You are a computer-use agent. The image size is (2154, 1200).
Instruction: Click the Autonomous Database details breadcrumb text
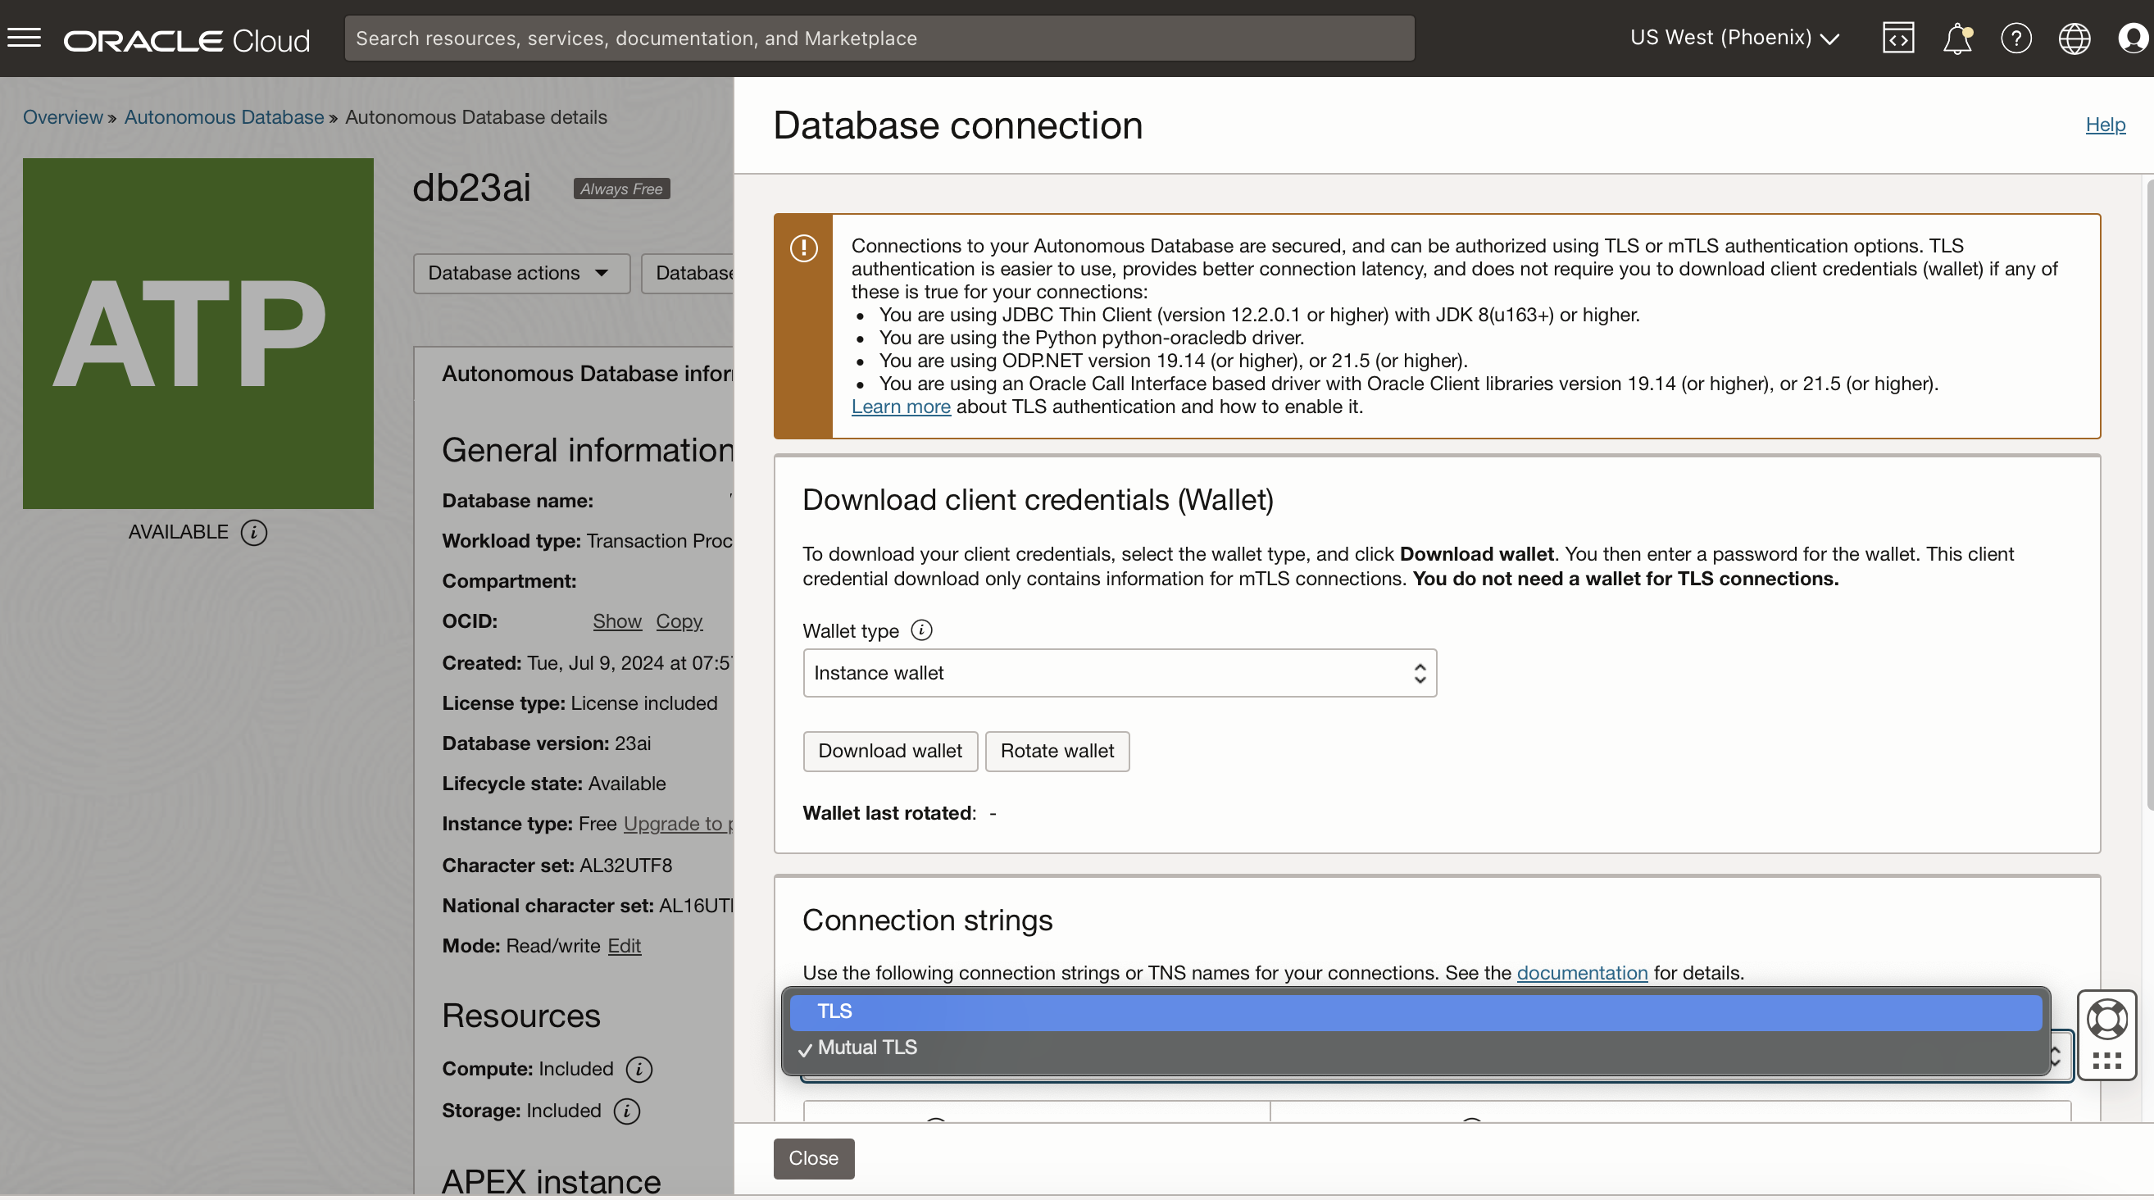point(475,118)
